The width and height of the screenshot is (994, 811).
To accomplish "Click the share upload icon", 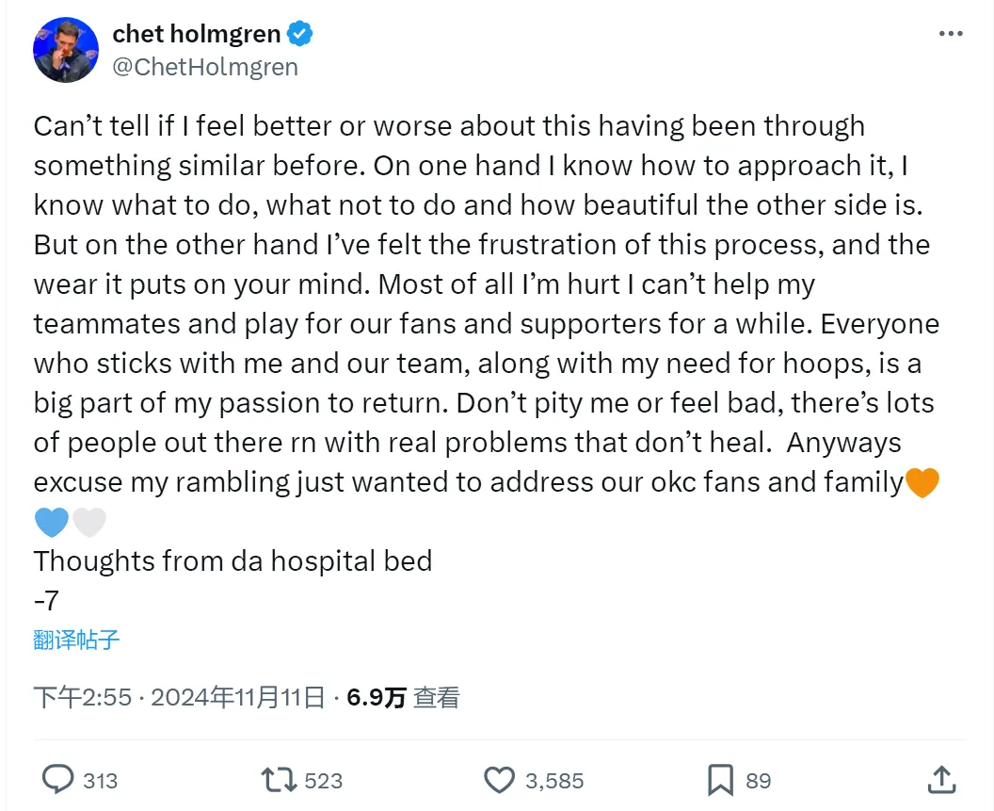I will (x=941, y=779).
